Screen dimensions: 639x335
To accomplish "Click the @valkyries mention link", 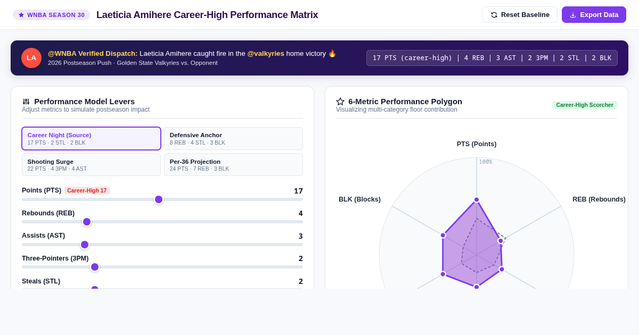I will 266,53.
